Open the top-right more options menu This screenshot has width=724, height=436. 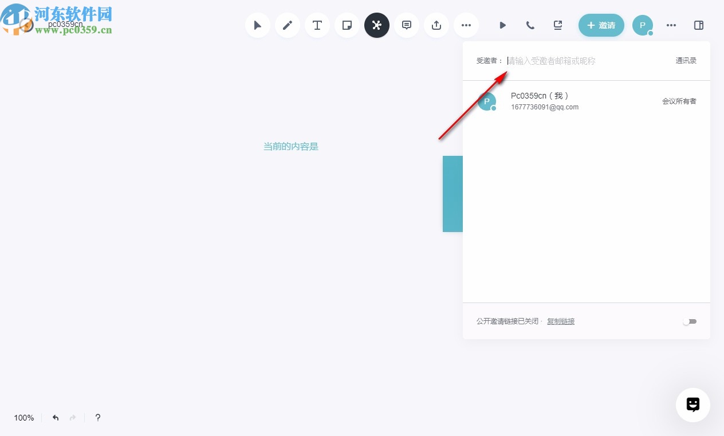coord(671,25)
